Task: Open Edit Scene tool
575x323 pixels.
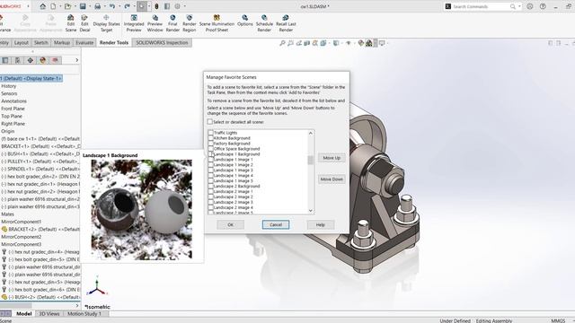Action: 71,23
